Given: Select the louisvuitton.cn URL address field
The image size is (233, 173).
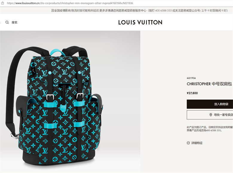Looking at the screenshot, I should click(70, 3).
